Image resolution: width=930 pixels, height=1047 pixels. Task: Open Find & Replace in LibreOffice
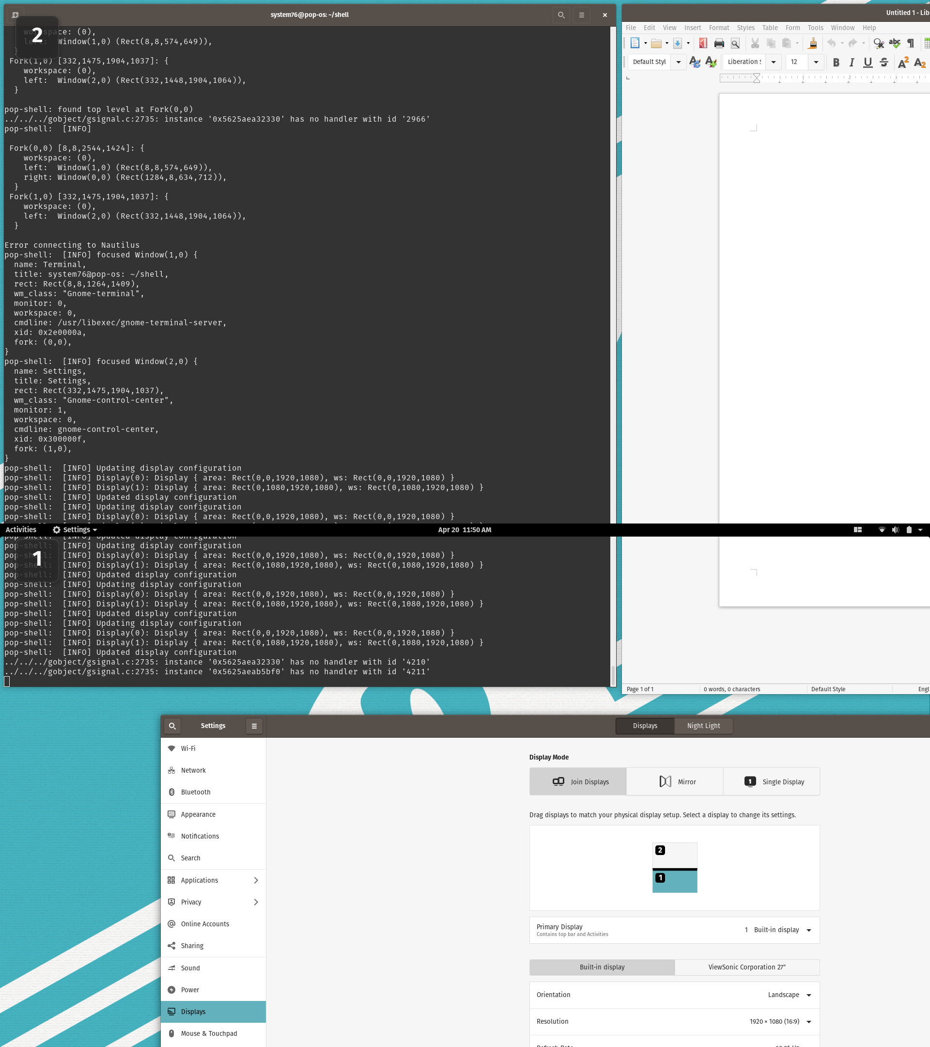click(x=879, y=44)
